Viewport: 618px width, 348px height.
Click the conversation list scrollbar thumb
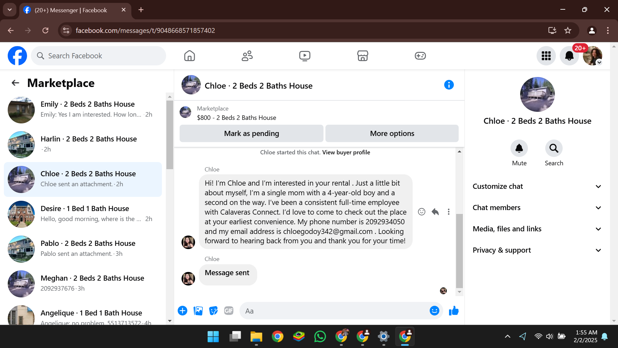coord(170,135)
